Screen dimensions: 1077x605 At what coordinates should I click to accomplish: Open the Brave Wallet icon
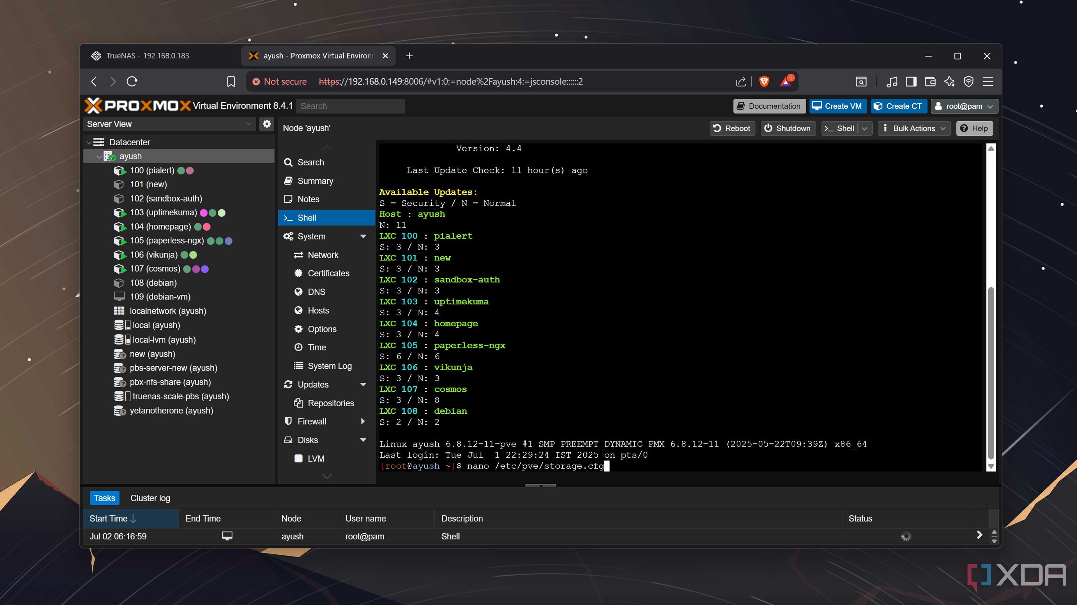pyautogui.click(x=930, y=82)
